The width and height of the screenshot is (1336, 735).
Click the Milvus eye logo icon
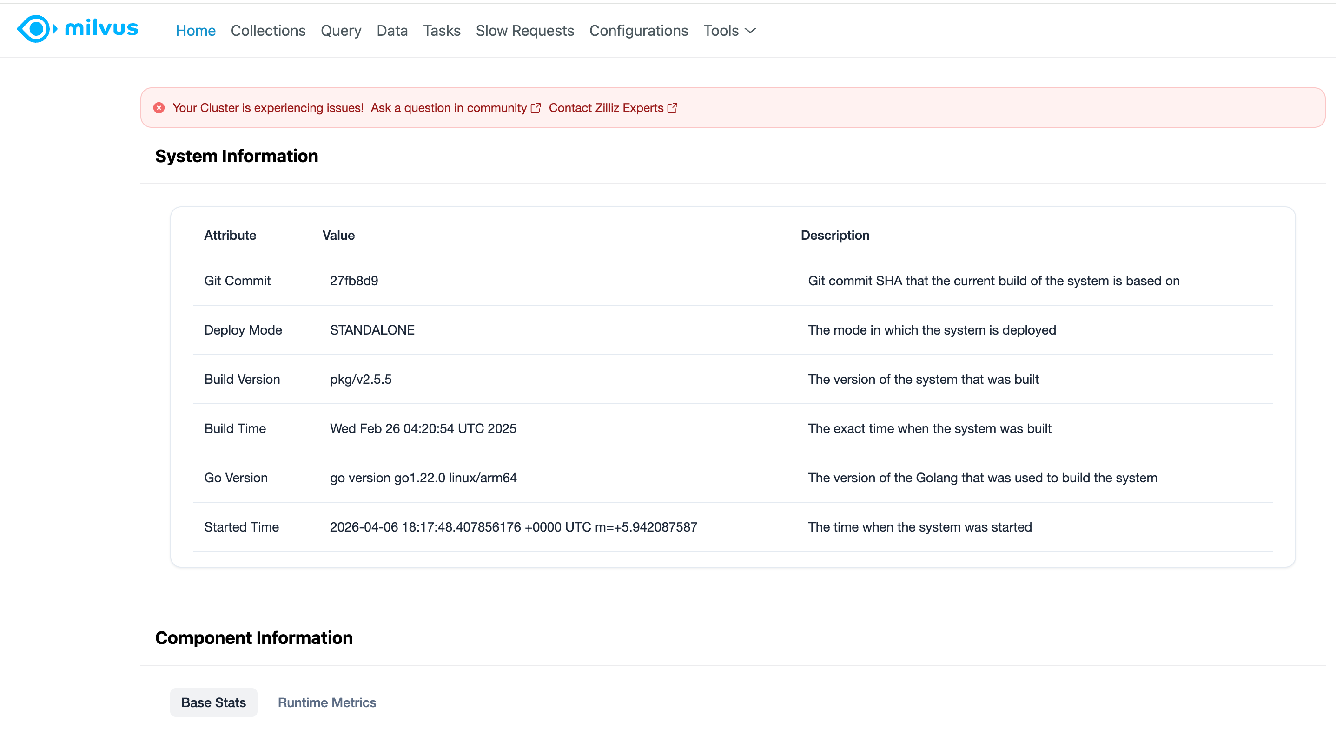coord(36,28)
